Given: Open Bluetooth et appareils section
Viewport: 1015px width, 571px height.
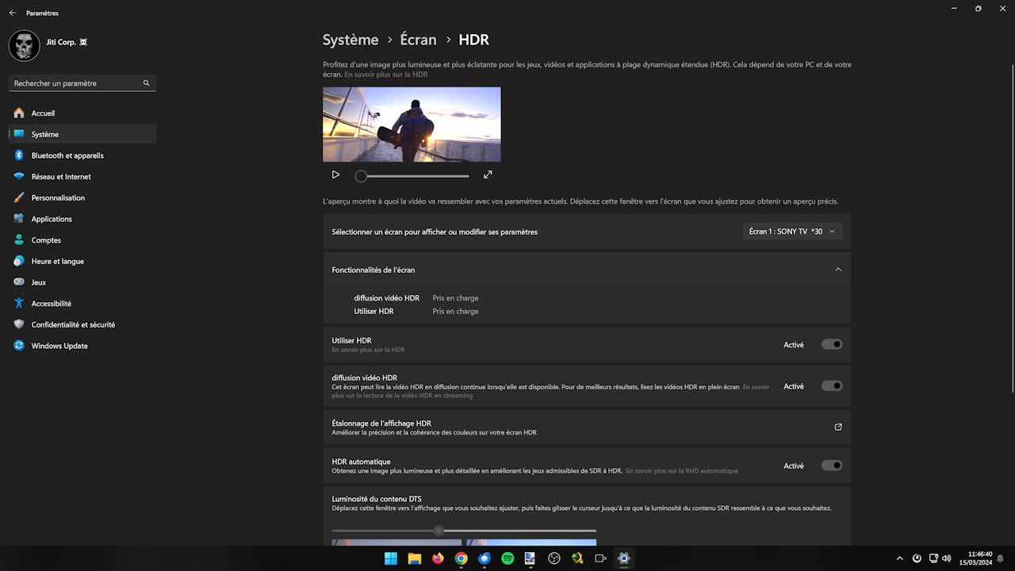Looking at the screenshot, I should pyautogui.click(x=68, y=155).
